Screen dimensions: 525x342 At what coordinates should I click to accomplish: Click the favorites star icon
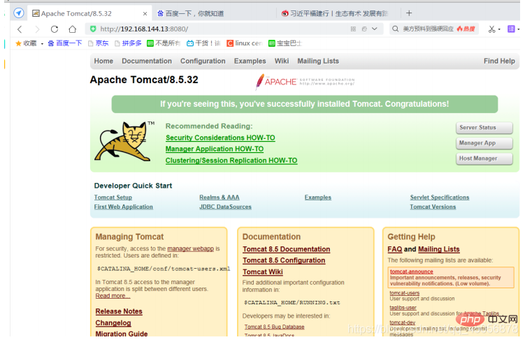[x=18, y=43]
